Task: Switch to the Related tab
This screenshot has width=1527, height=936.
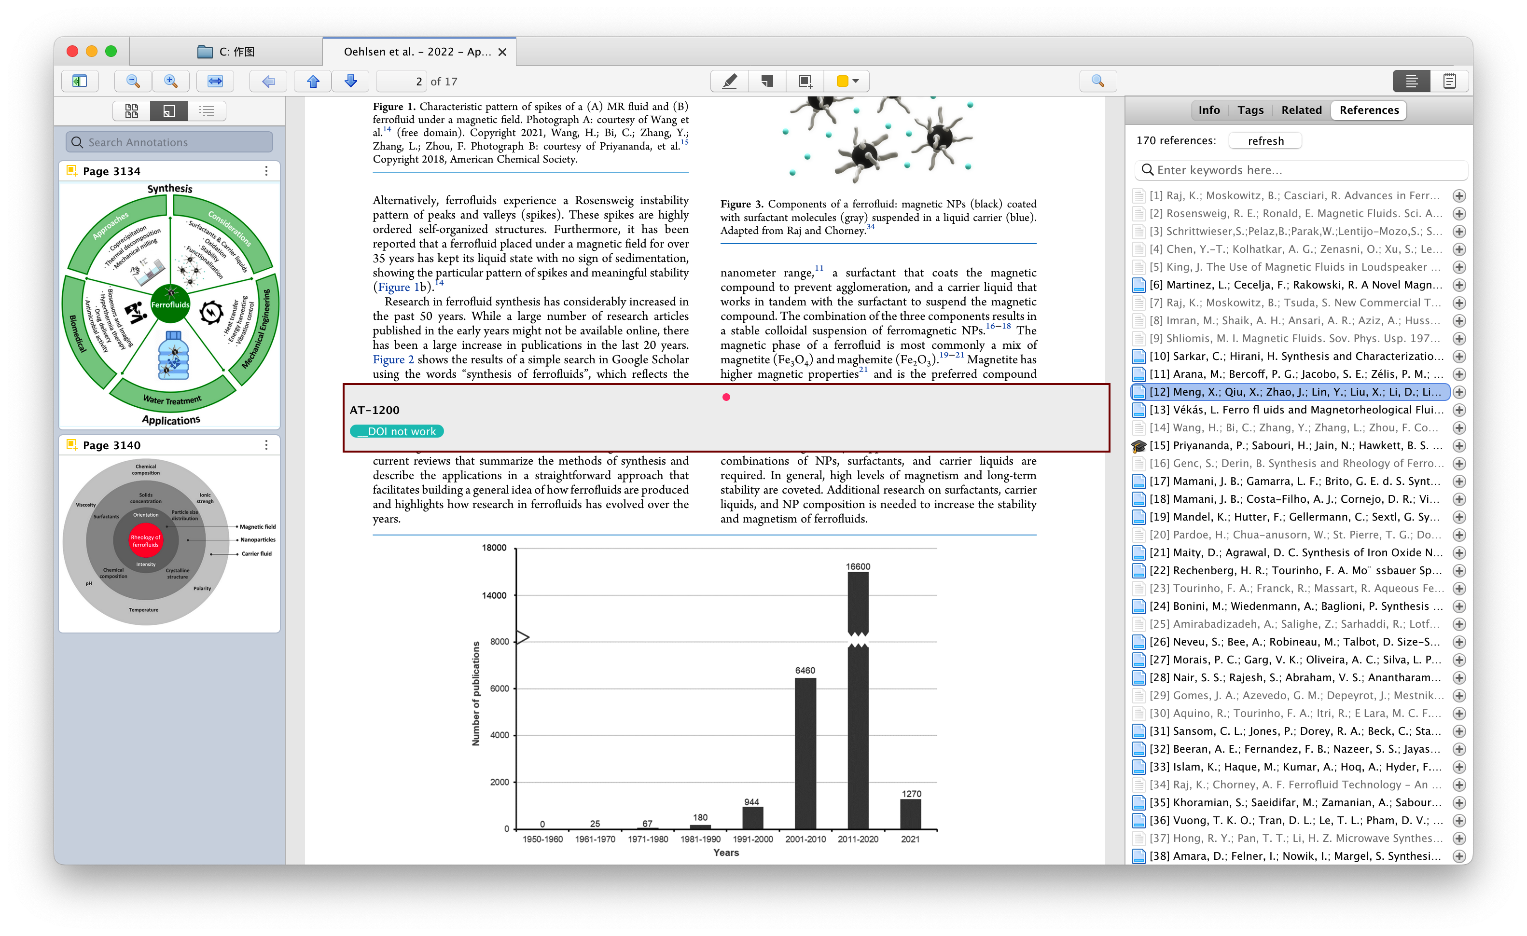Action: 1302,110
